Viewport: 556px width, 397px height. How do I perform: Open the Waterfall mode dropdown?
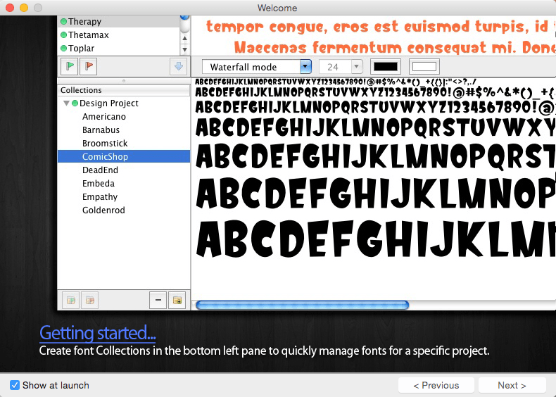click(257, 67)
